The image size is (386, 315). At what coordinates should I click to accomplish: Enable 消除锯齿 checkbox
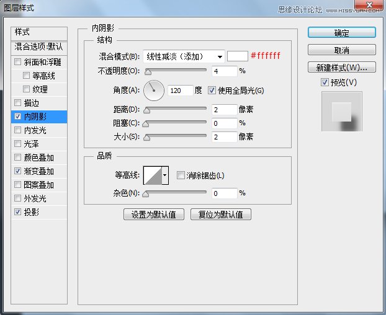(x=181, y=175)
